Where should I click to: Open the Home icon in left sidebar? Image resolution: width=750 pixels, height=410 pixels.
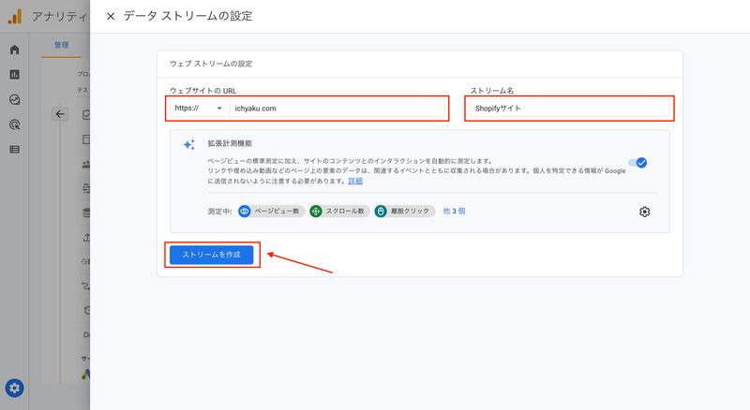coord(14,50)
